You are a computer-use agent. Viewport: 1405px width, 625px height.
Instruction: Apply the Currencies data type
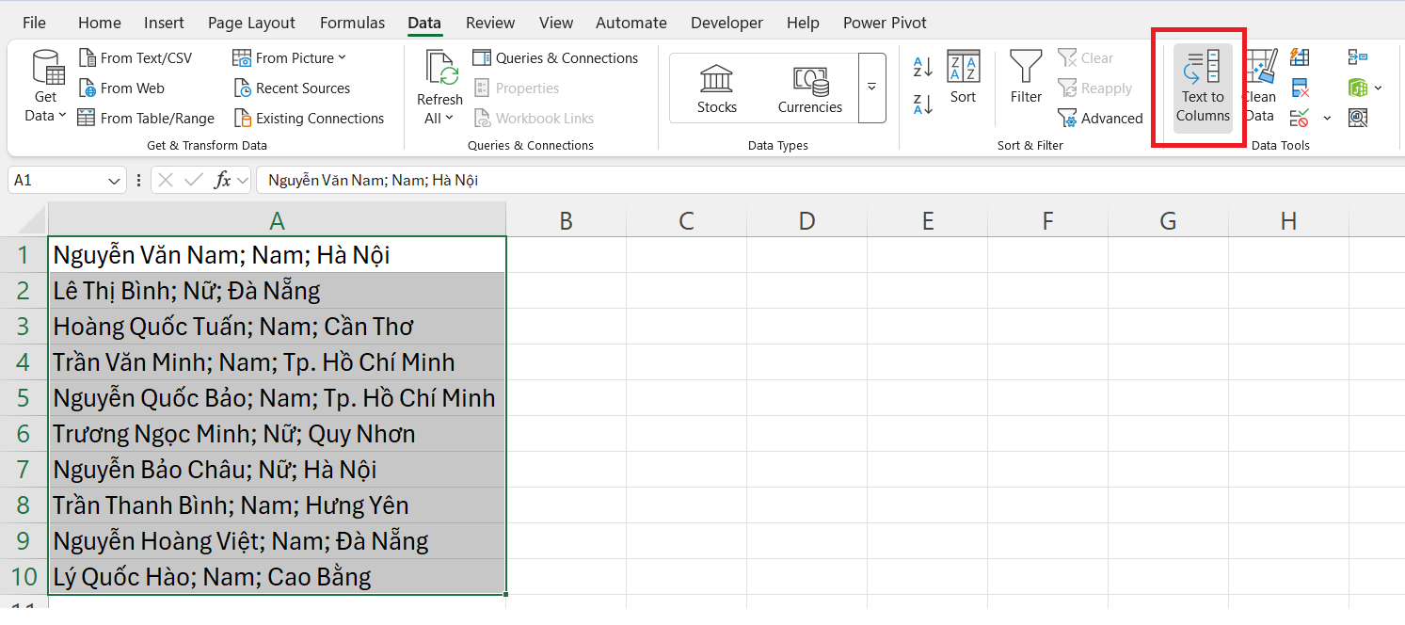pos(809,88)
